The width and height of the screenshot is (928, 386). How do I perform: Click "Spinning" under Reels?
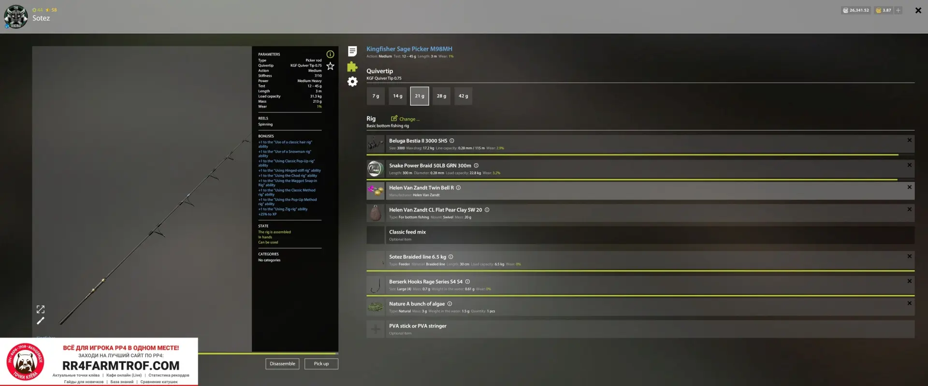265,124
